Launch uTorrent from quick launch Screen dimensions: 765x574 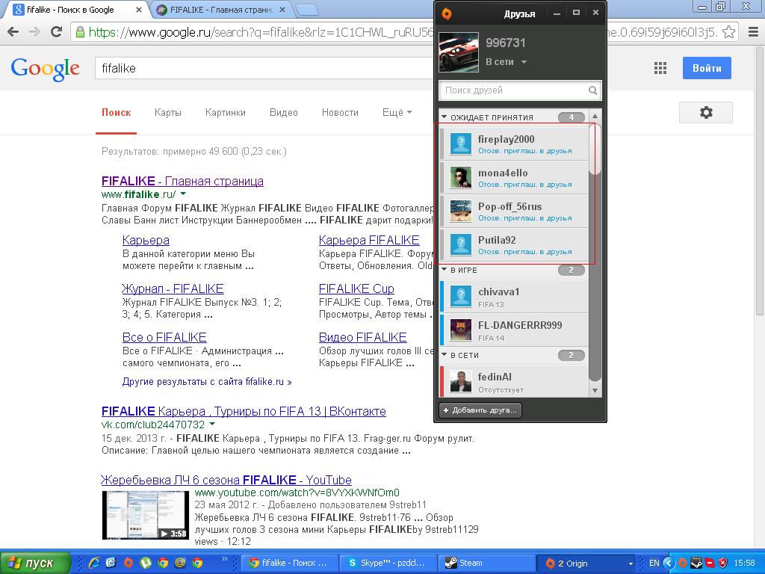point(146,563)
